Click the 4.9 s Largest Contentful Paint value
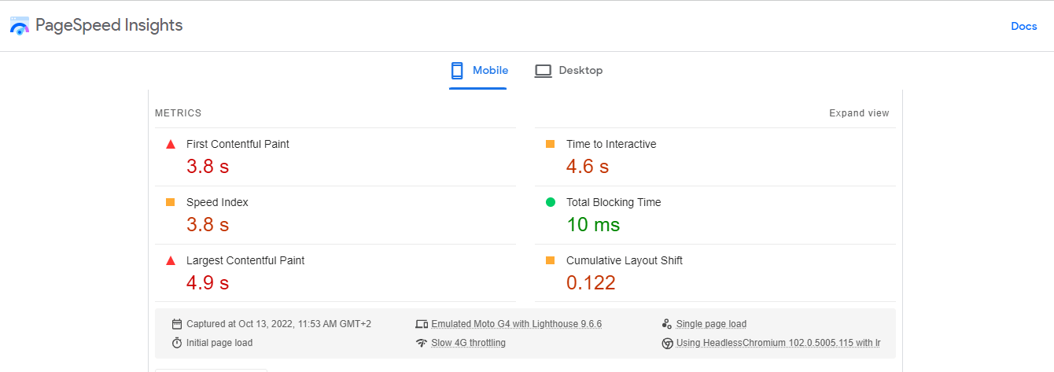The image size is (1054, 372). coord(208,283)
